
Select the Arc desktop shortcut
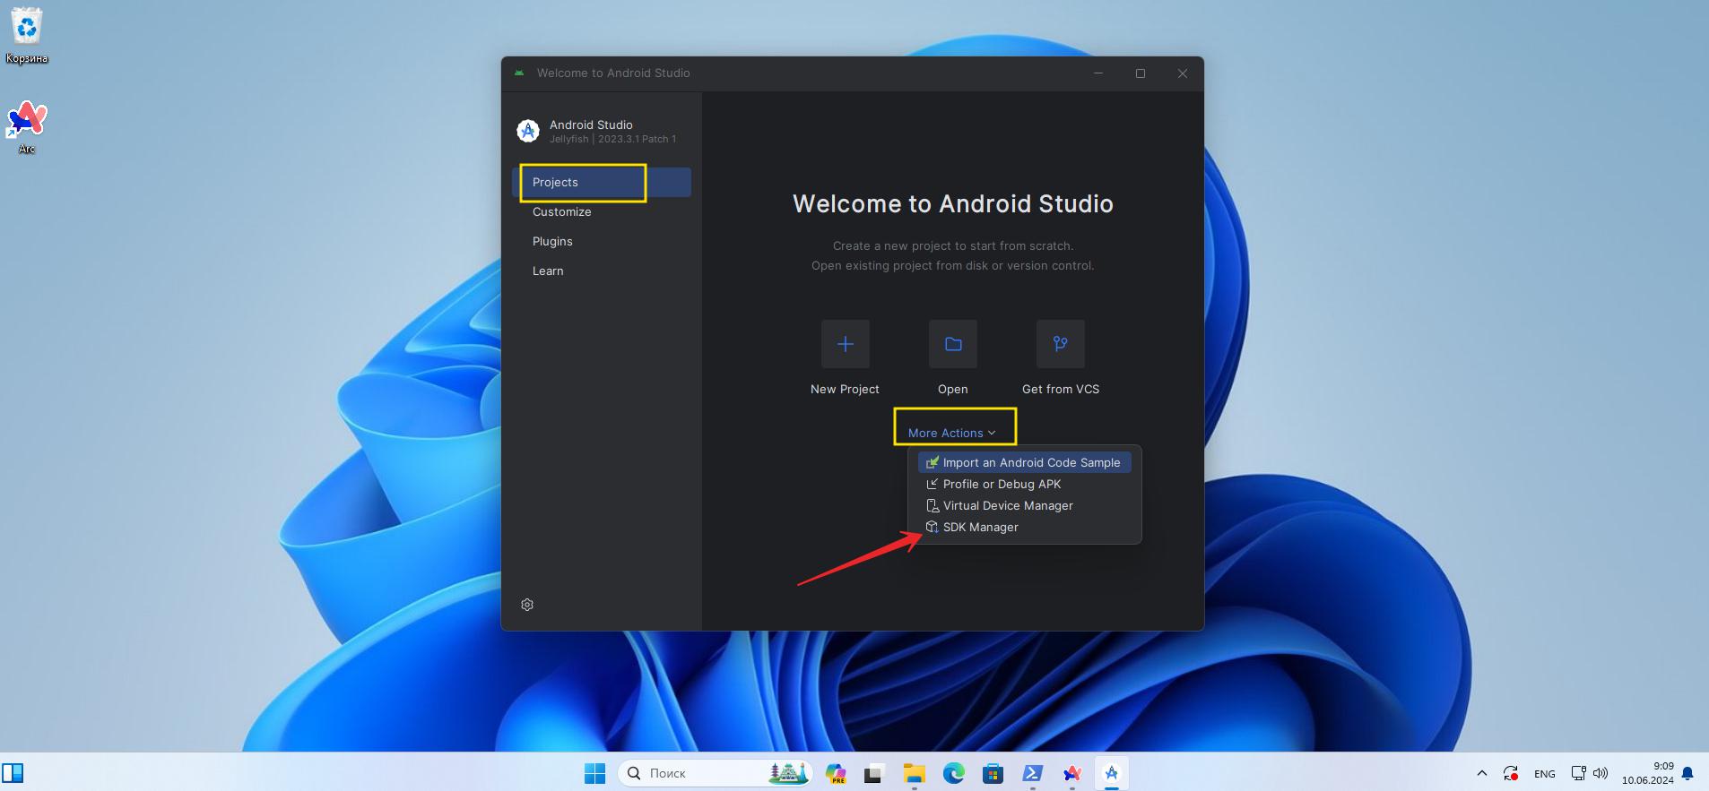[x=27, y=127]
